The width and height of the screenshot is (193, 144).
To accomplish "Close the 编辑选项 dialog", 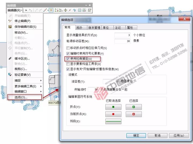I will (x=184, y=19).
